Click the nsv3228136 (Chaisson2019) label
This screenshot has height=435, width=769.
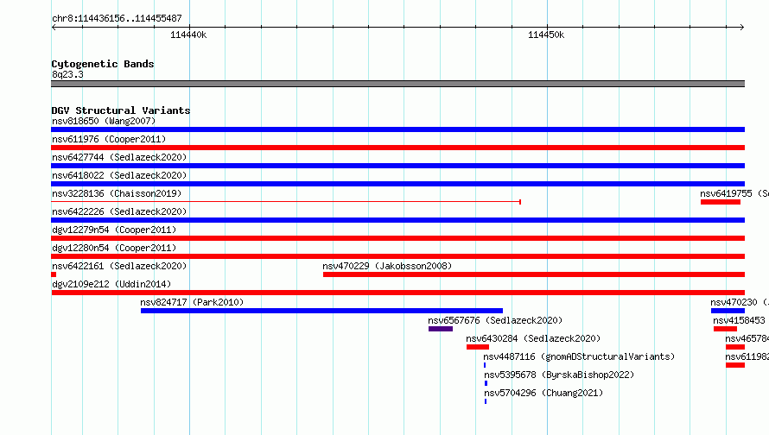[x=117, y=193]
